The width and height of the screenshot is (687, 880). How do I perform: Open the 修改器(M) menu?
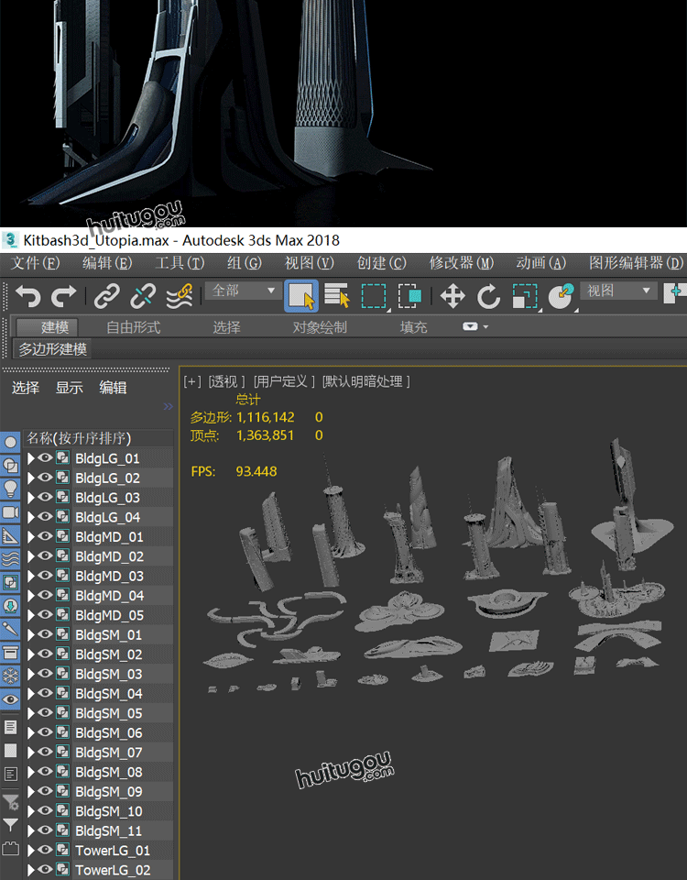point(461,263)
